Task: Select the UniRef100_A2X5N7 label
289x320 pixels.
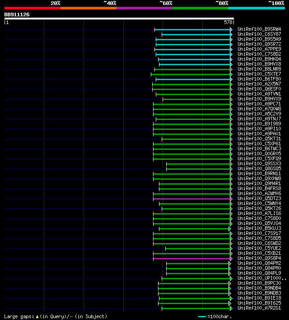Action: 259,84
